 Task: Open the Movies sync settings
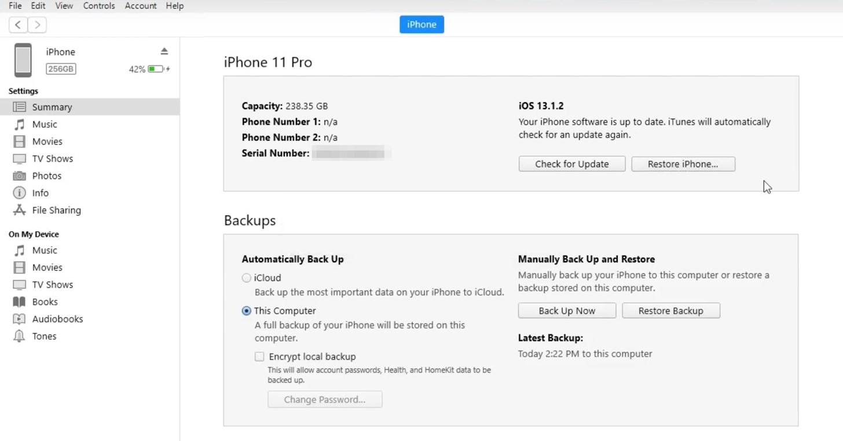[47, 141]
